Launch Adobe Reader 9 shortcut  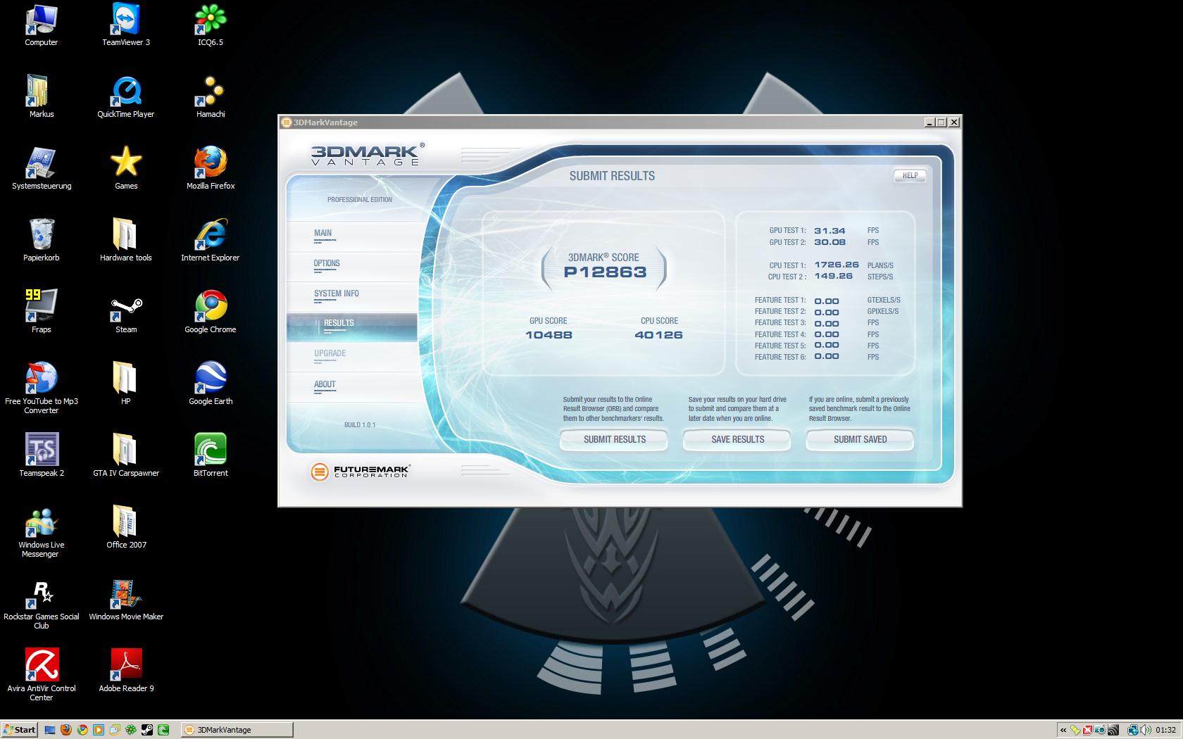126,671
